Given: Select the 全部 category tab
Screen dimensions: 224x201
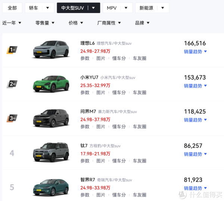Looking at the screenshot, I should pos(12,8).
